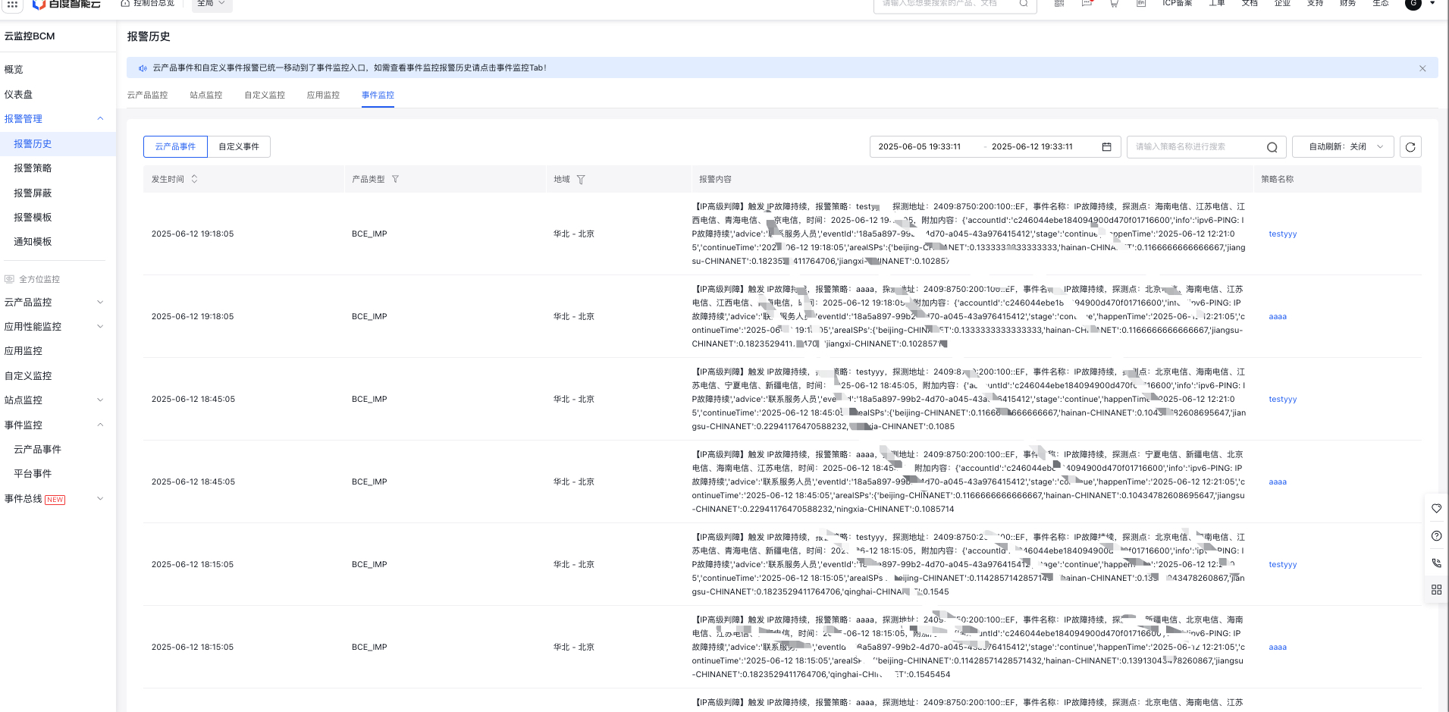This screenshot has height=712, width=1449.
Task: Click the top search magnifier icon
Action: pos(1023,4)
